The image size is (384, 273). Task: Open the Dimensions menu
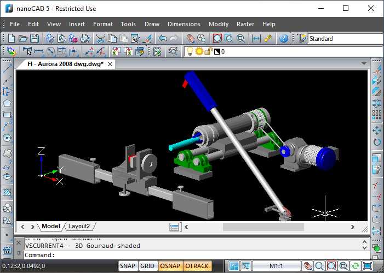tap(184, 24)
